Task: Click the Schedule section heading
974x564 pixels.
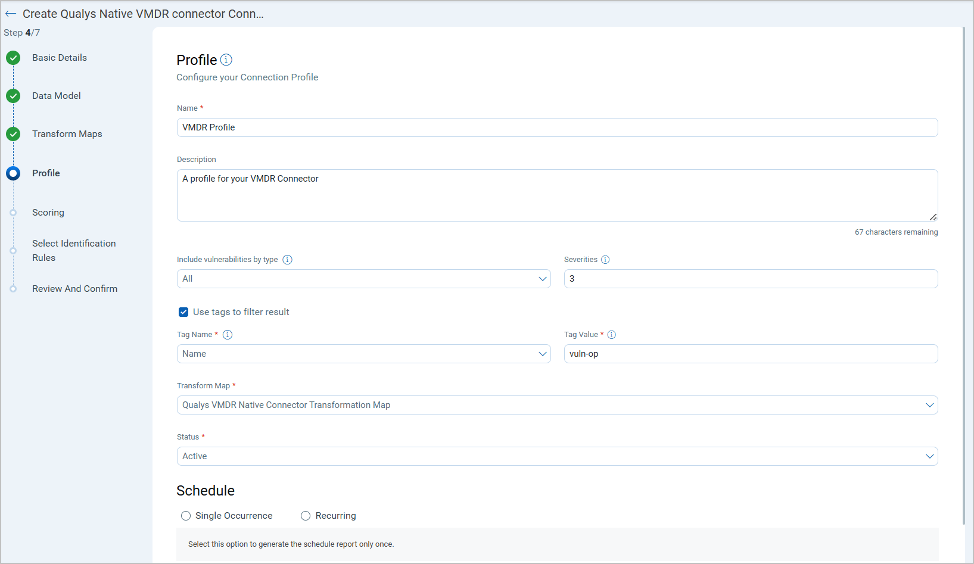Action: [206, 491]
